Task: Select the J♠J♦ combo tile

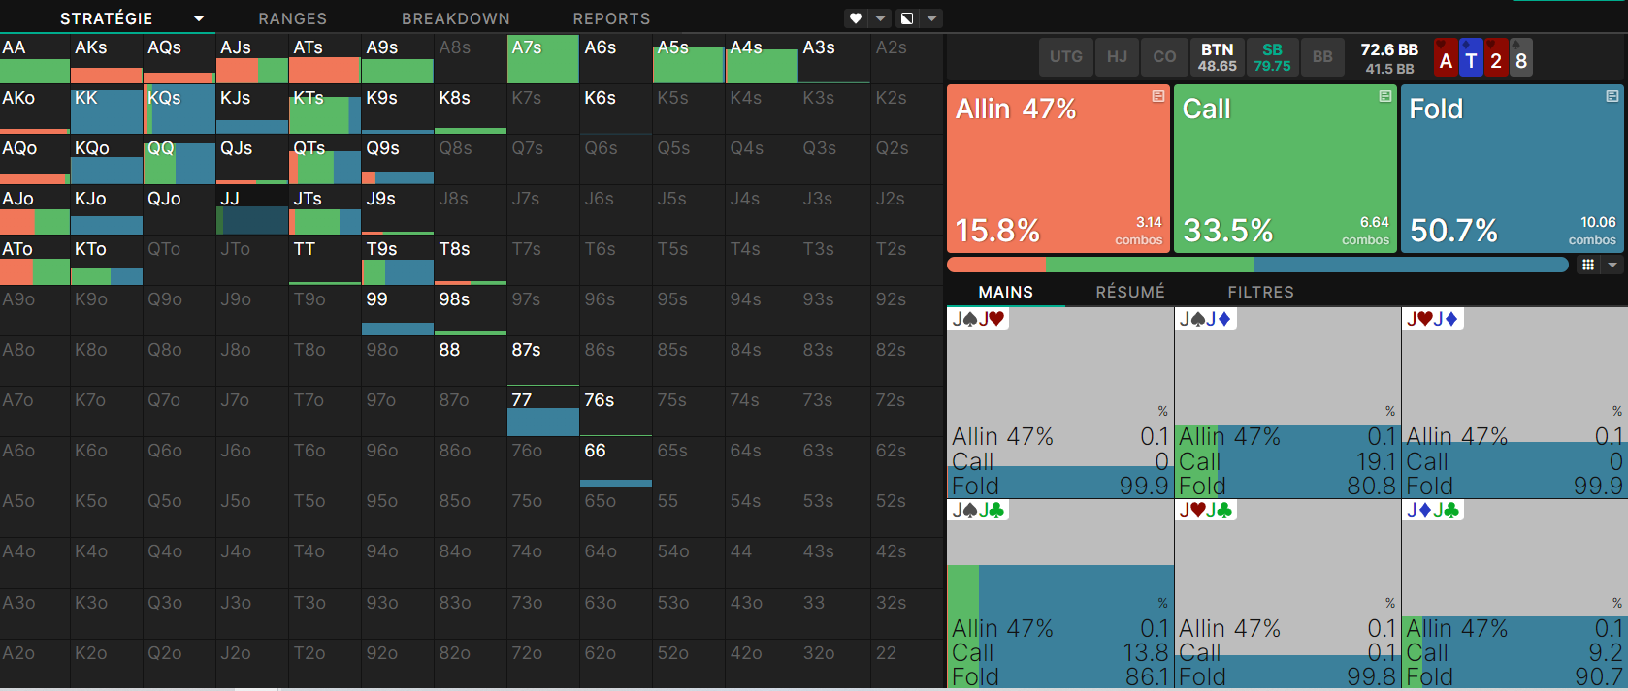Action: point(1287,403)
